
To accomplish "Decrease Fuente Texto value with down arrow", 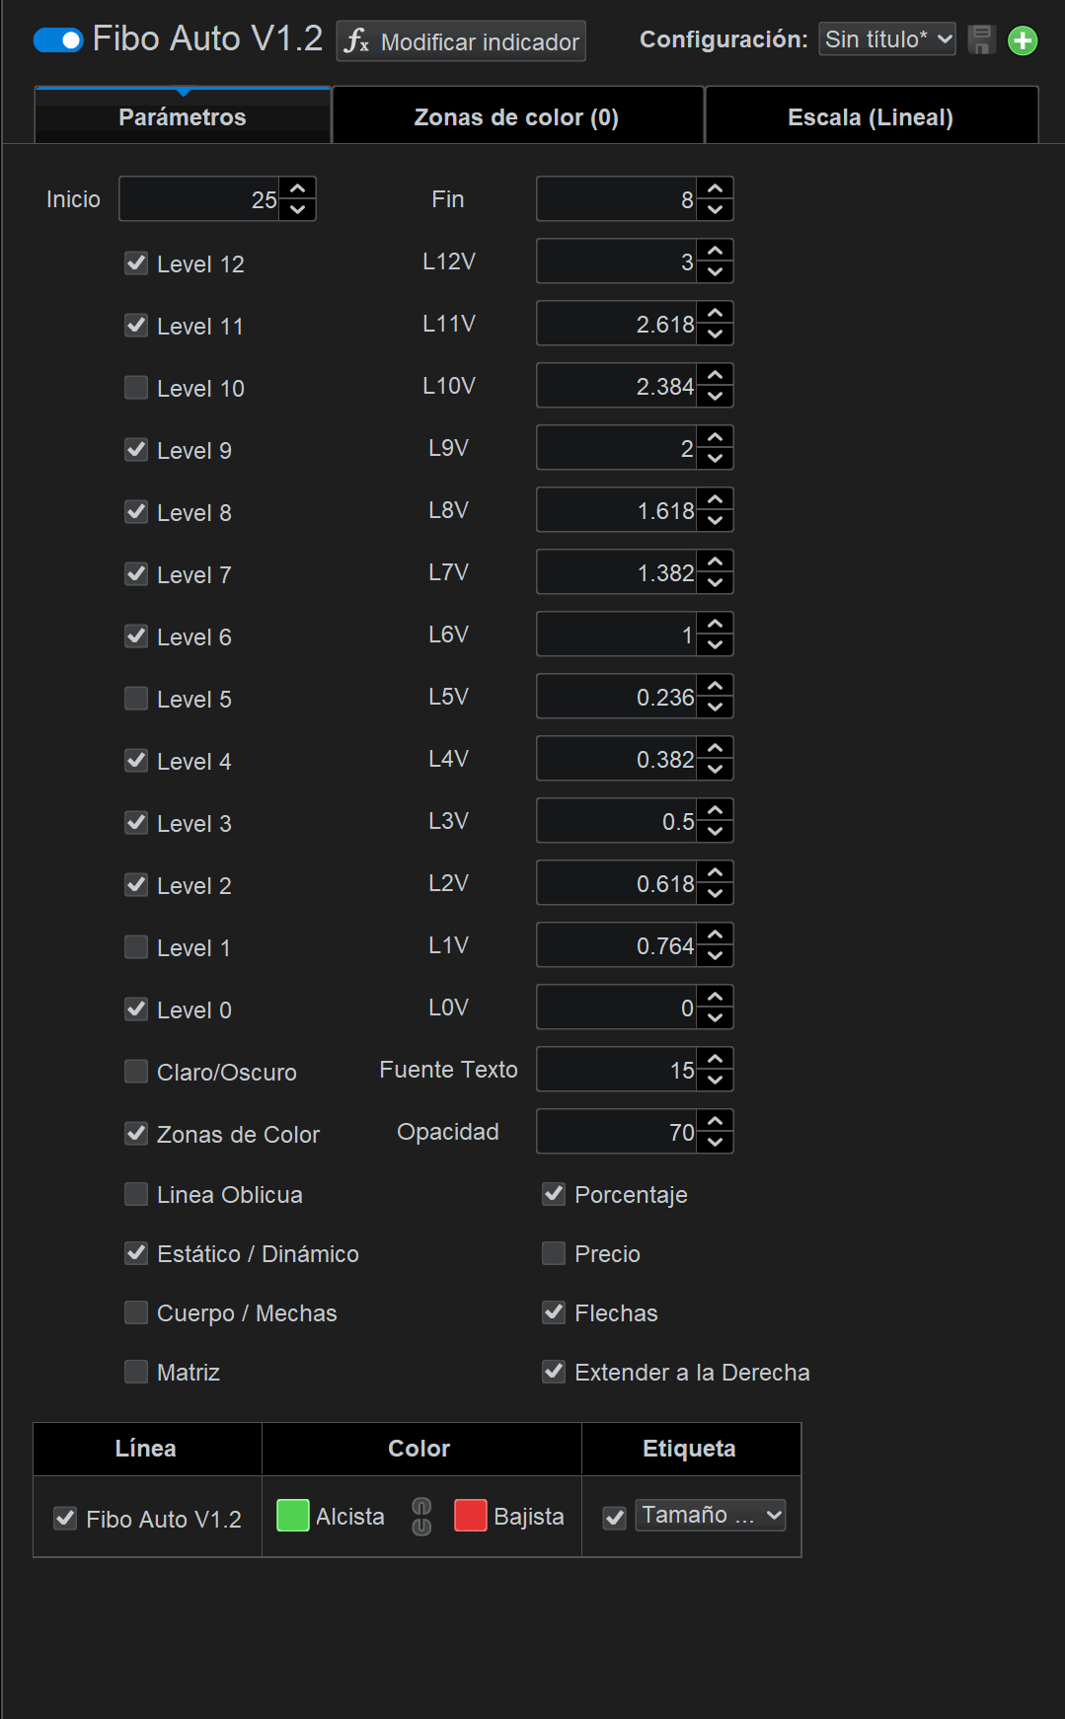I will [716, 1081].
